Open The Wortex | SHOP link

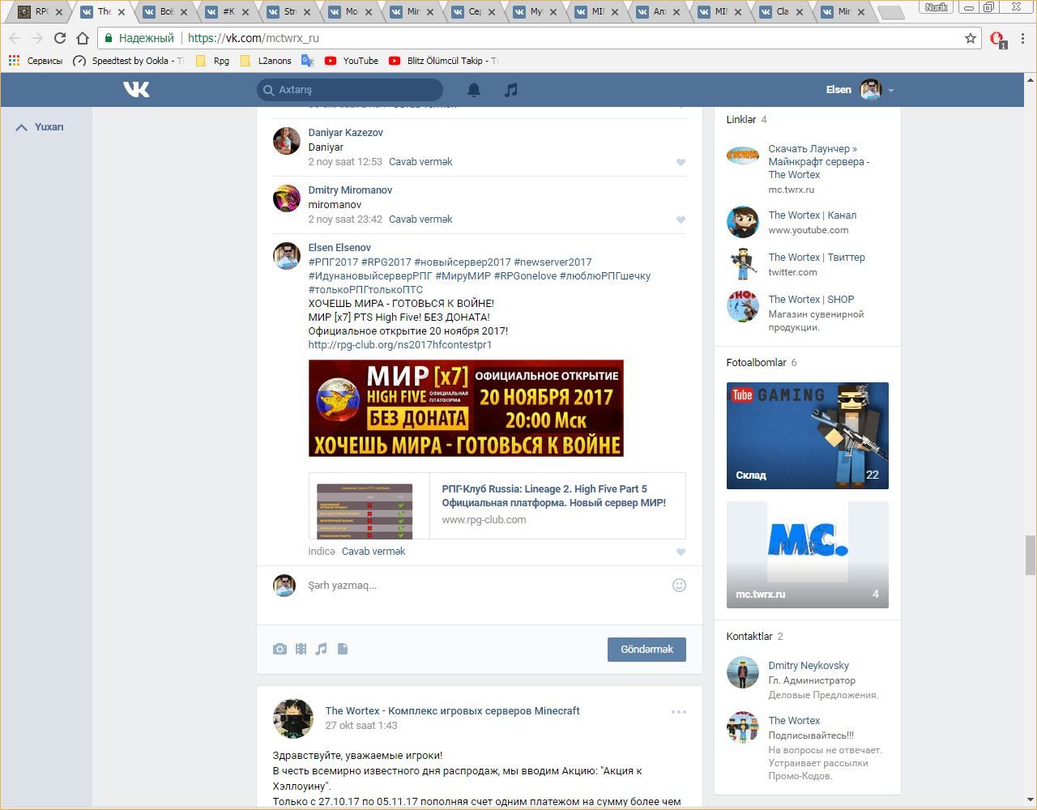click(x=811, y=300)
